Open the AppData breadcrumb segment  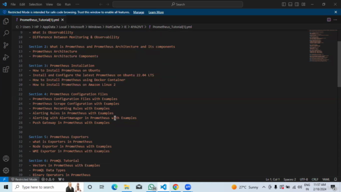click(x=48, y=27)
